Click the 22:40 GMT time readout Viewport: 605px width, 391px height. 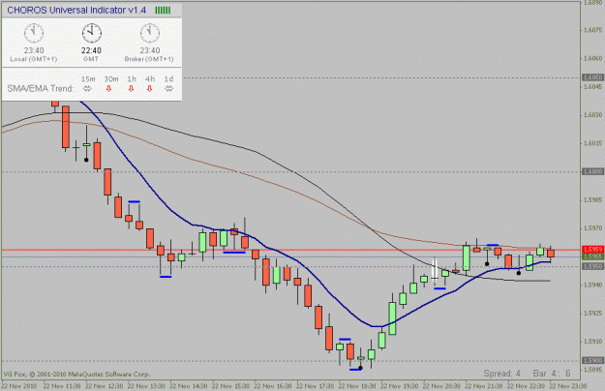click(x=91, y=50)
